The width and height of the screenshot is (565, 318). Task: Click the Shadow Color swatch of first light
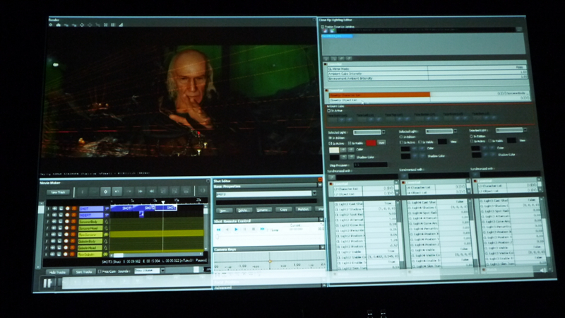pyautogui.click(x=334, y=158)
